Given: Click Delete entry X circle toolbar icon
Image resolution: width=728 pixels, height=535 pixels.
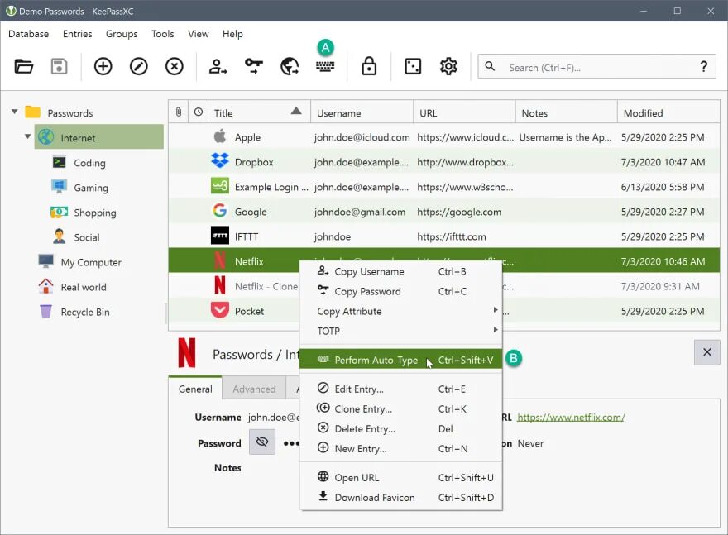Looking at the screenshot, I should click(174, 66).
